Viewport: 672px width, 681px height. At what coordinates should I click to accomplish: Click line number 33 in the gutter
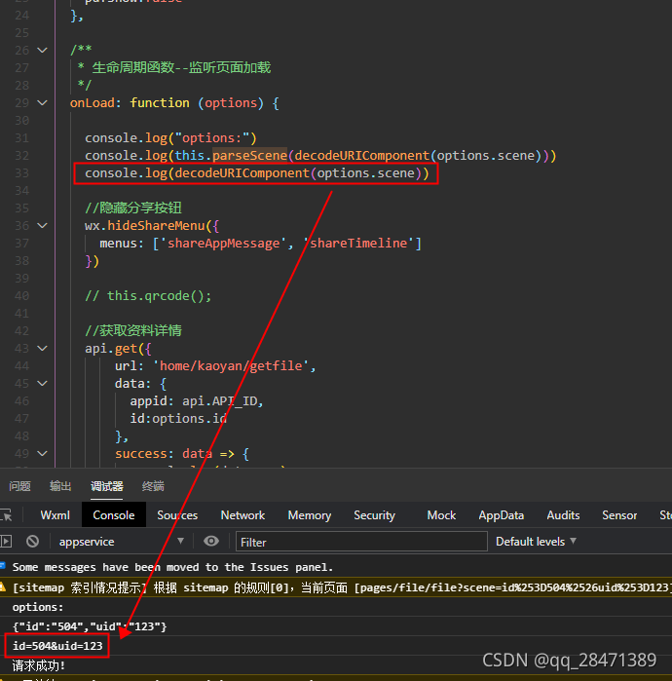21,173
